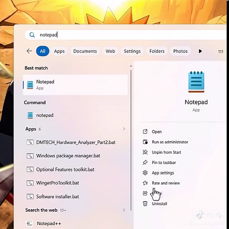Switch to the Folders filter tab
The image size is (229, 229).
coord(157,51)
